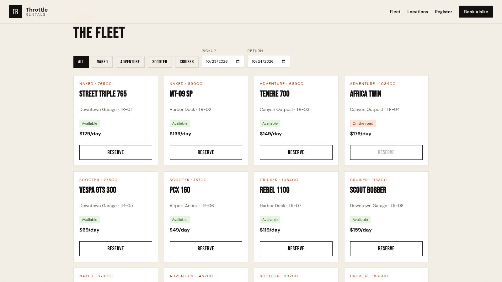Click the MT-09 SP title
Screen dimensions: 502x282
pos(181,94)
